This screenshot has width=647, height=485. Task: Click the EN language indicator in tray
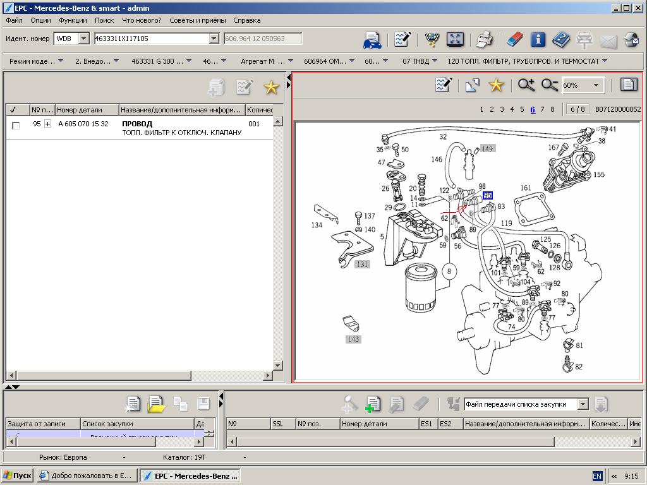596,476
